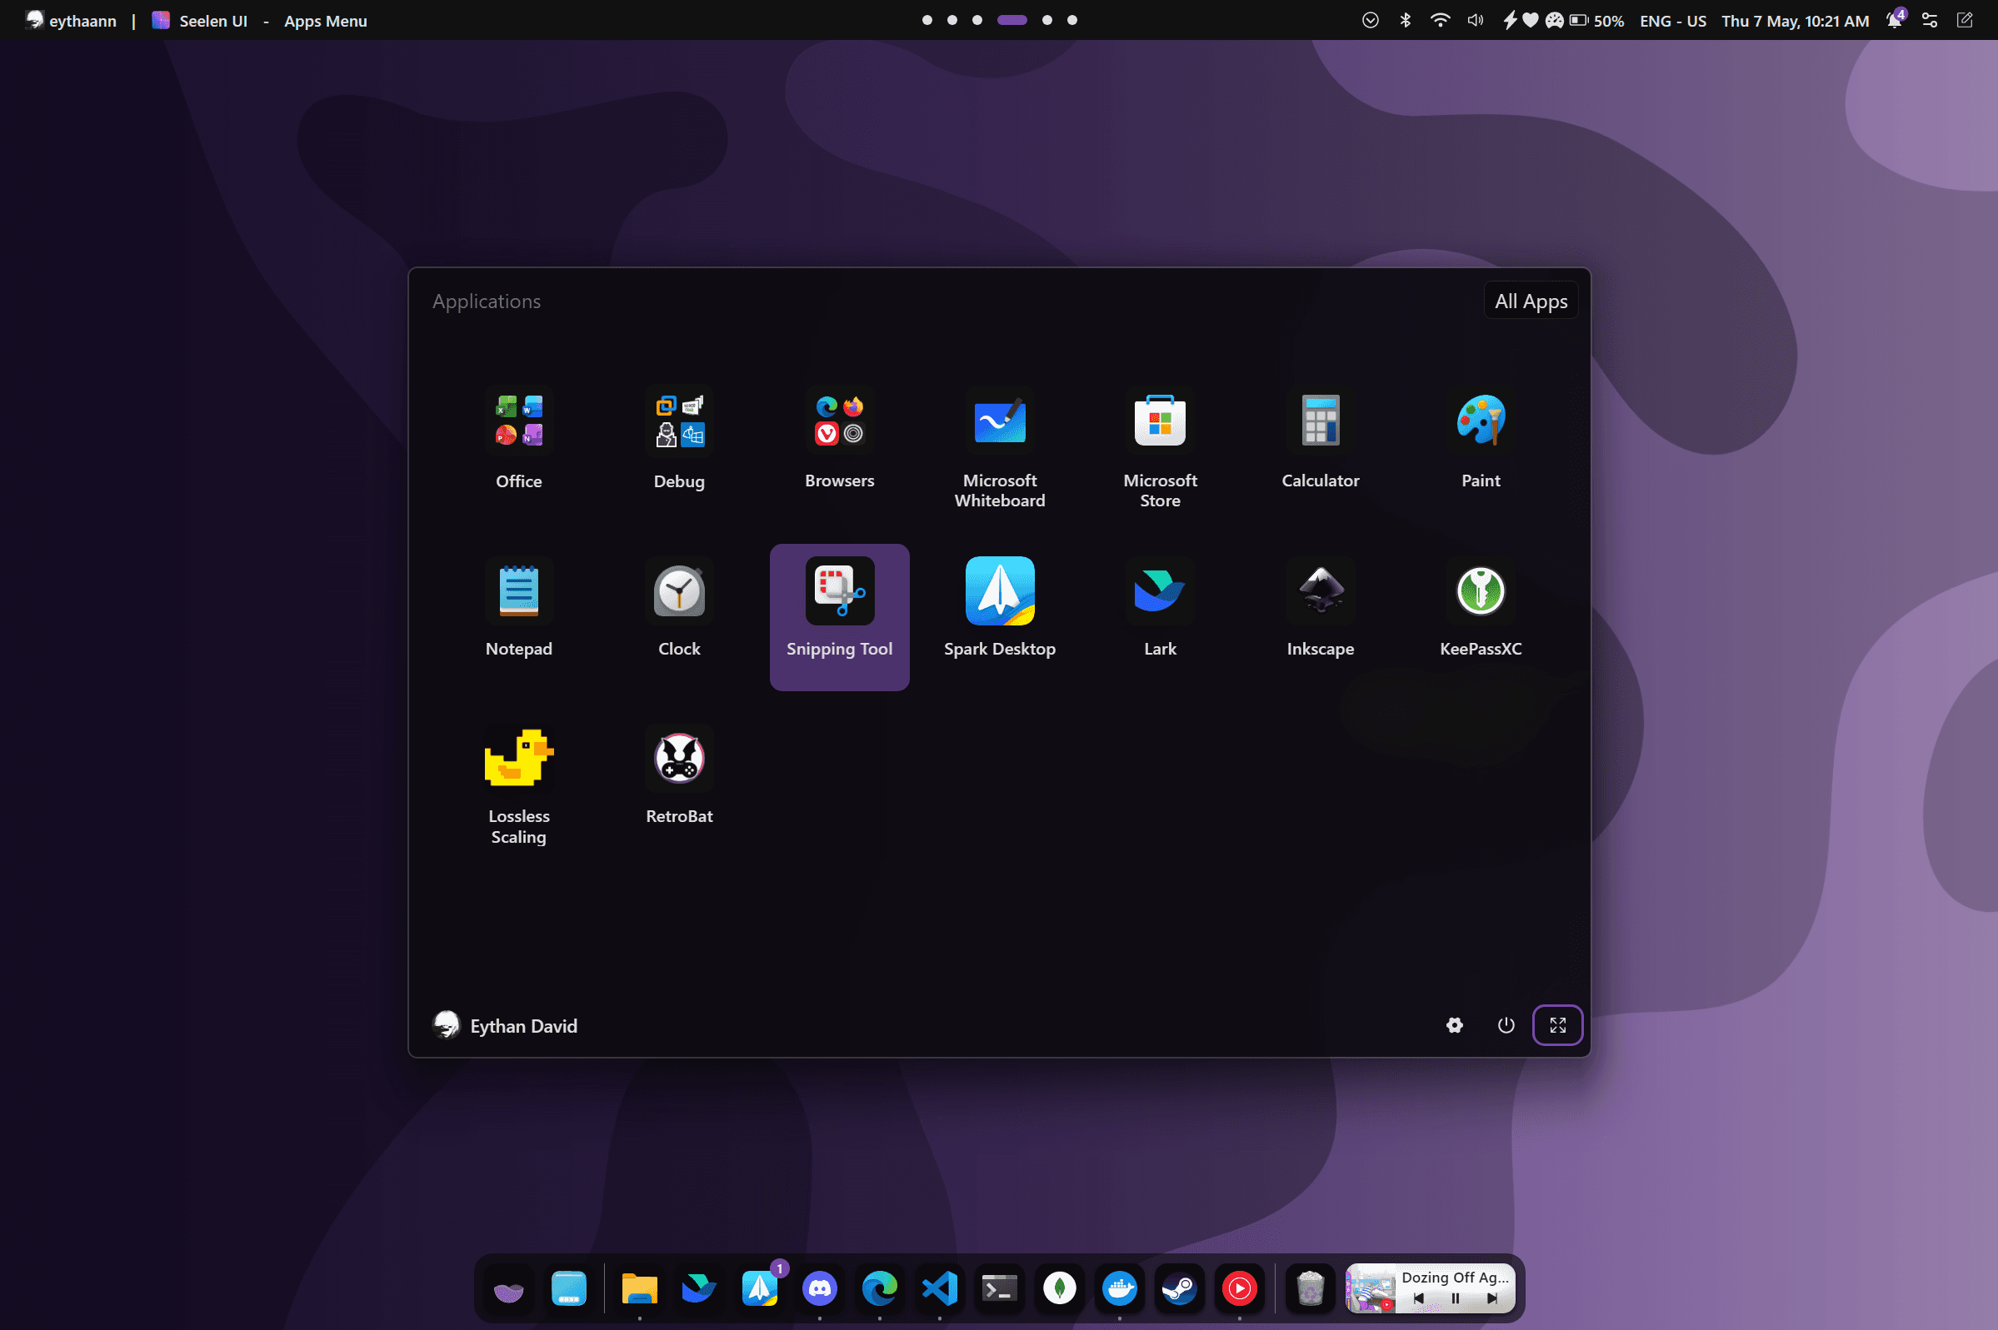Open Steam from the dock

click(1178, 1288)
